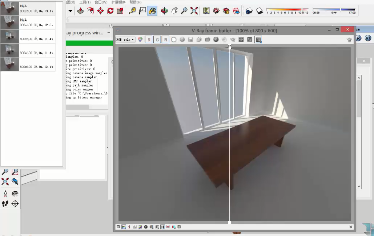This screenshot has width=374, height=236.
Task: Click the Tape Measure tool
Action: tap(132, 11)
